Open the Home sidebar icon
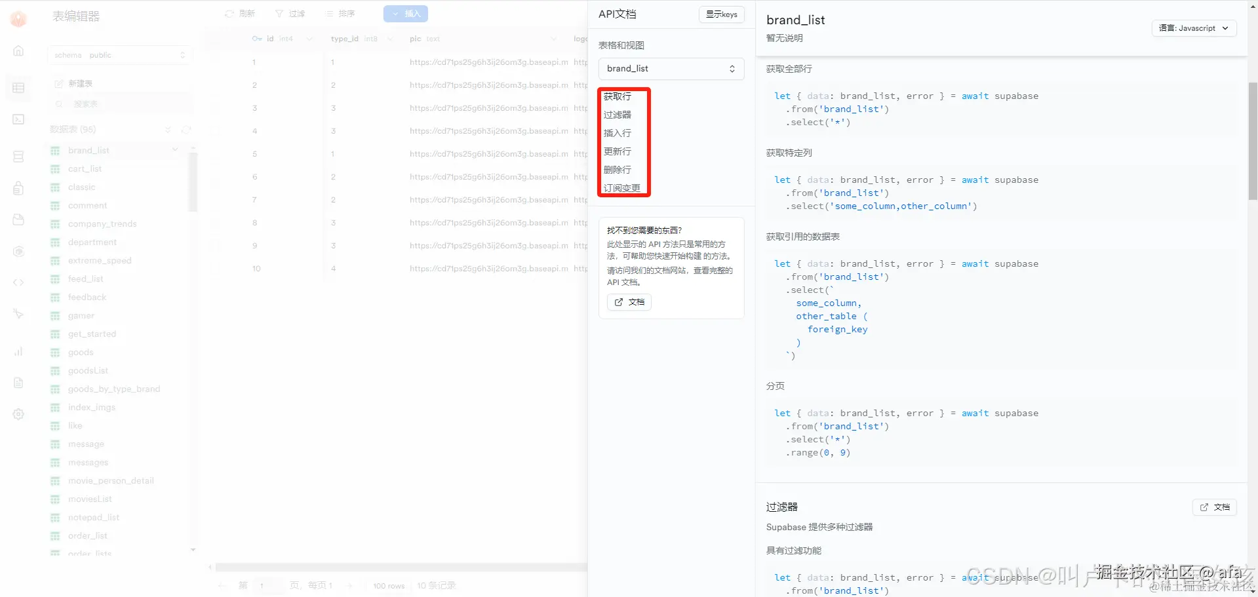This screenshot has height=597, width=1258. pos(18,50)
